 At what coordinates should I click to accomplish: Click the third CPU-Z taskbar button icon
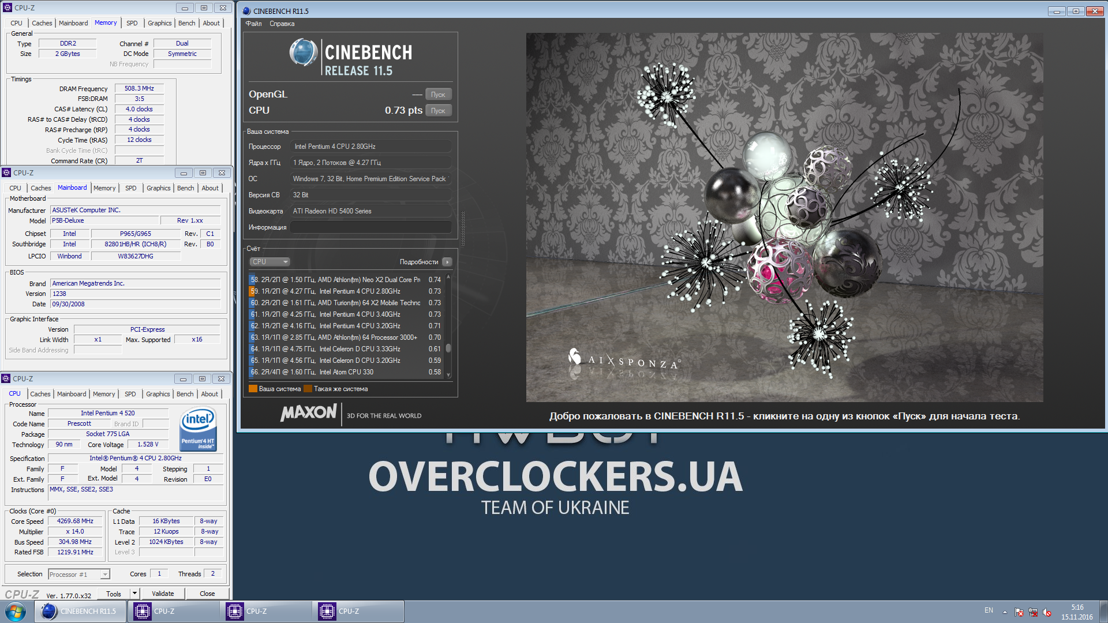(x=327, y=611)
